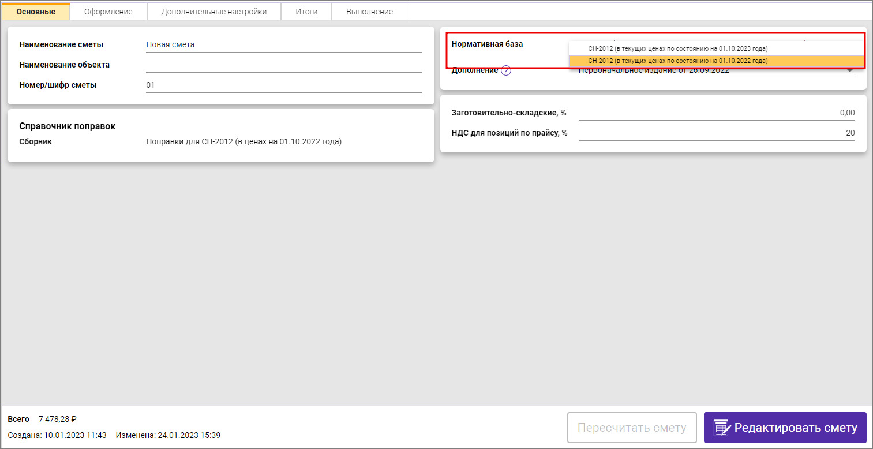Click the Создана date text
873x449 pixels.
coord(57,435)
